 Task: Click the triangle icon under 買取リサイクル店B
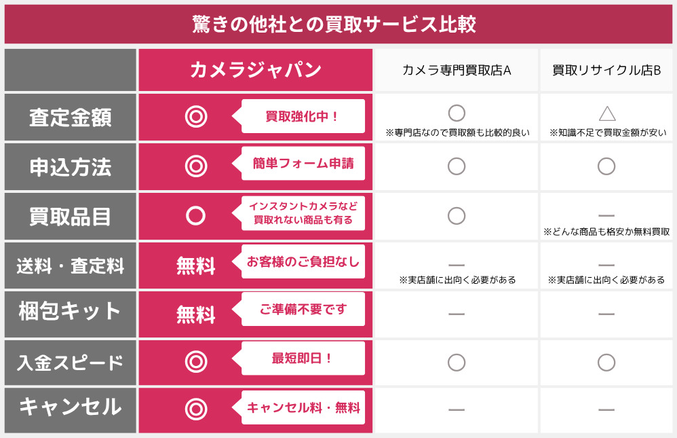(606, 113)
